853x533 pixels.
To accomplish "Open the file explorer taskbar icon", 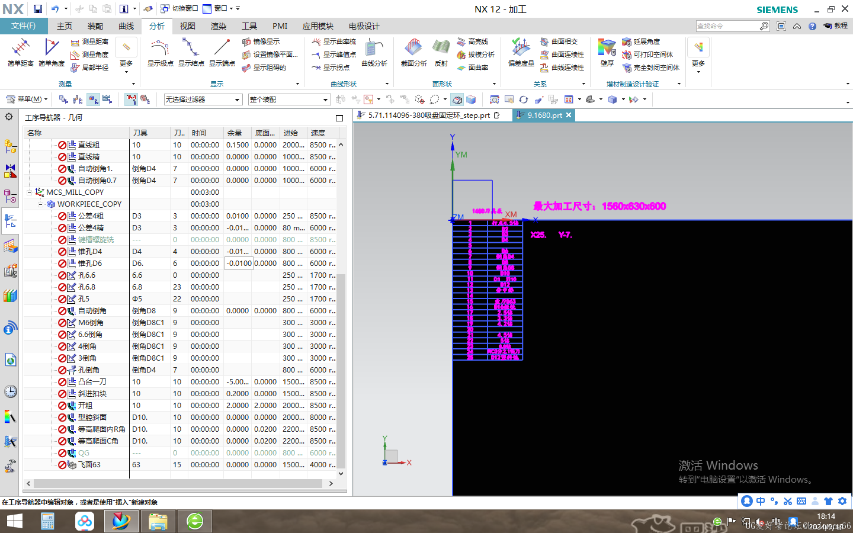I will (158, 521).
